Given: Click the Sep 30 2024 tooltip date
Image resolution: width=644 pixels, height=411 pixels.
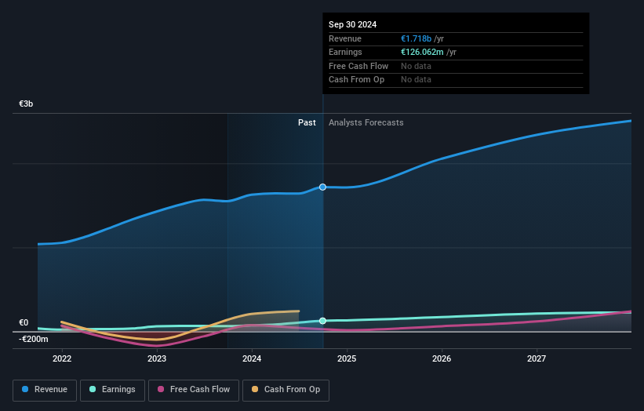Looking at the screenshot, I should tap(352, 24).
